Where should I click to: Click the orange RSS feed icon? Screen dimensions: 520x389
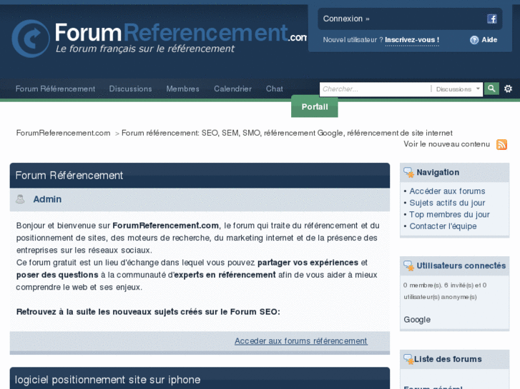[x=501, y=144]
